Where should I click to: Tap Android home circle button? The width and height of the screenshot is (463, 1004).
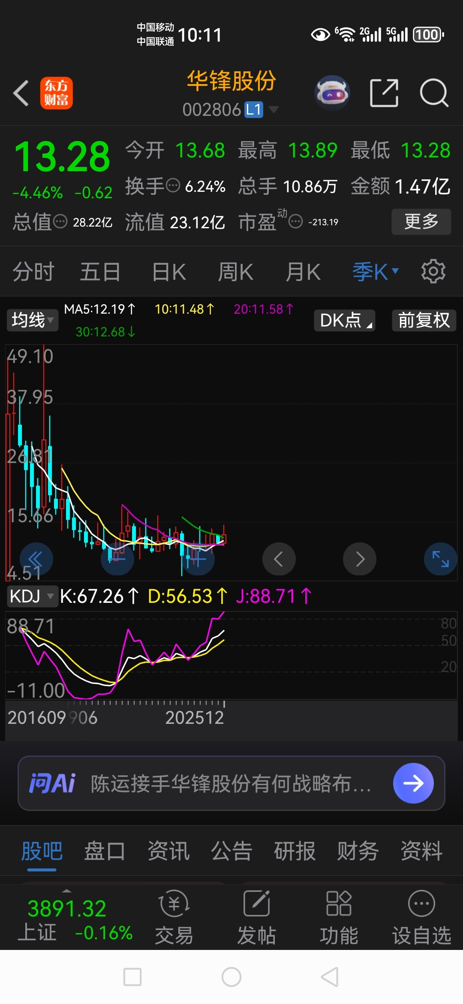click(x=231, y=977)
